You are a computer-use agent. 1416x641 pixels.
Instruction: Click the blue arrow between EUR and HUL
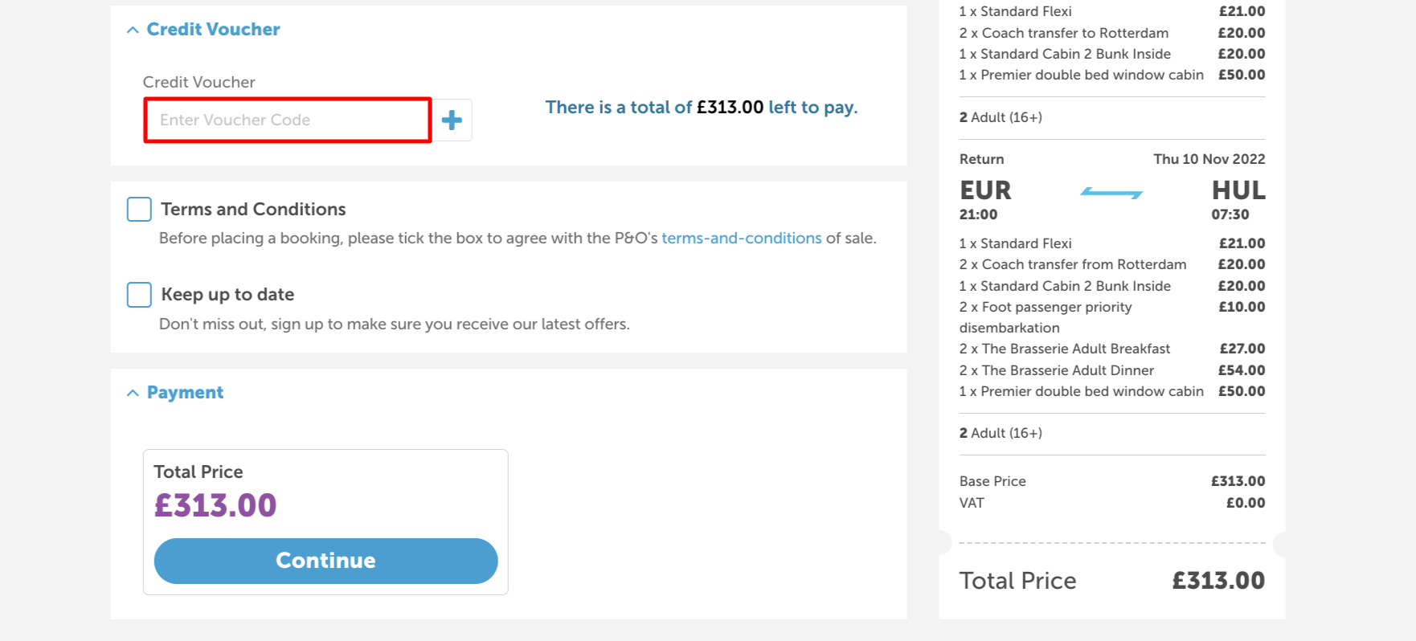(1112, 192)
